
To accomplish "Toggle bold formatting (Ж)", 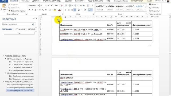I will tap(29, 10).
